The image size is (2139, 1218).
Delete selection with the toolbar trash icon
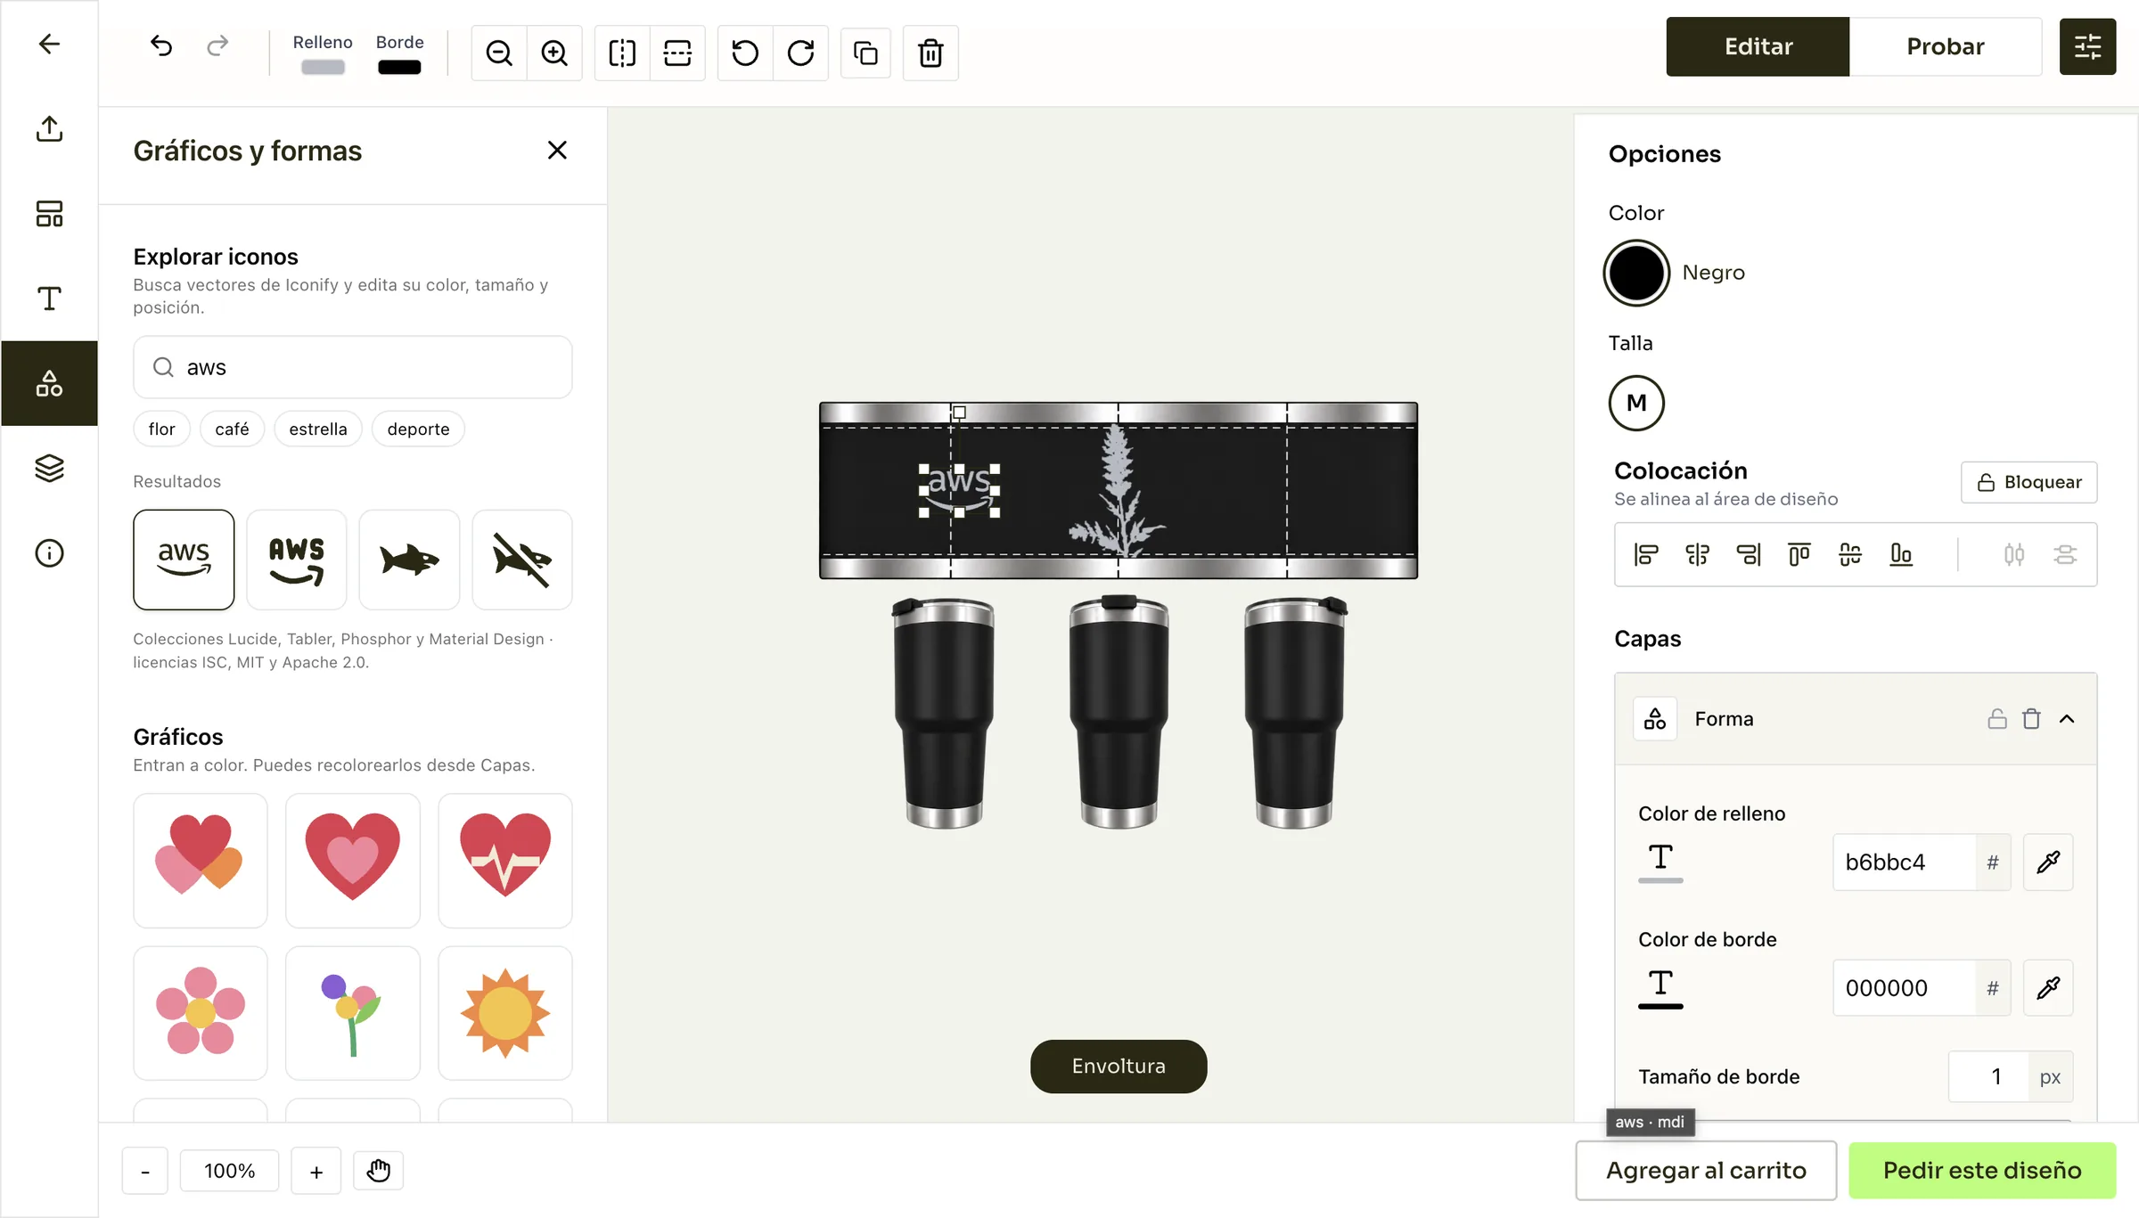[930, 53]
